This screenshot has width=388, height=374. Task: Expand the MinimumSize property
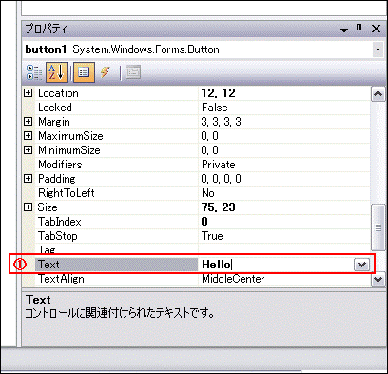coord(29,149)
